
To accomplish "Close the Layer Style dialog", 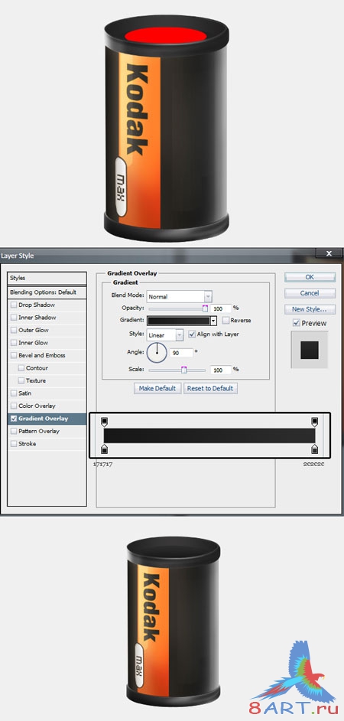I will (329, 253).
